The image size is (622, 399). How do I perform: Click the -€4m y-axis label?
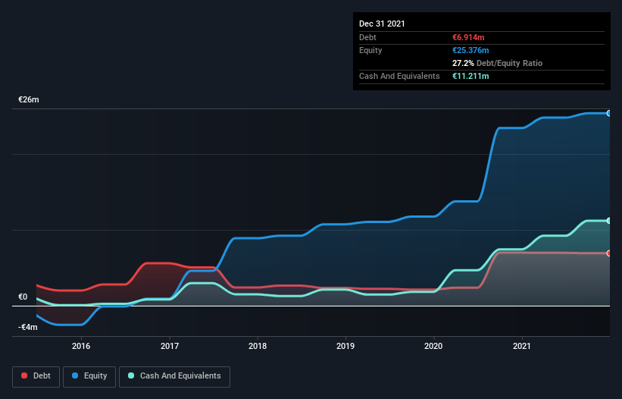[28, 327]
